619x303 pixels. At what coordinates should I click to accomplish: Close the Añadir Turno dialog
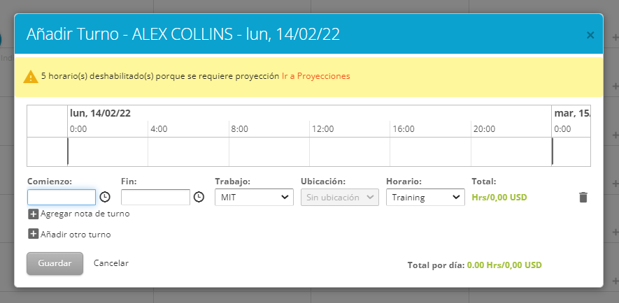590,34
